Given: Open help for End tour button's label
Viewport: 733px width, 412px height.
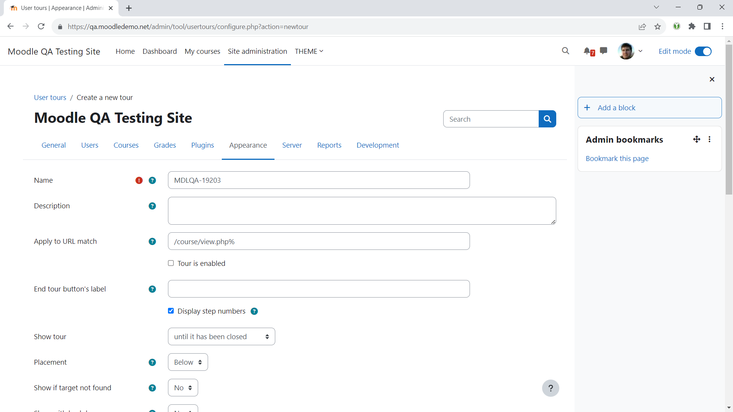Looking at the screenshot, I should (x=152, y=289).
